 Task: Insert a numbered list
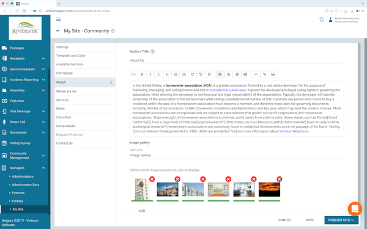point(184,75)
